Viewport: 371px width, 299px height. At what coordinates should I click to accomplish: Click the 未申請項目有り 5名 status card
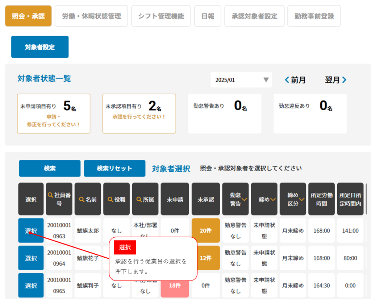click(54, 113)
